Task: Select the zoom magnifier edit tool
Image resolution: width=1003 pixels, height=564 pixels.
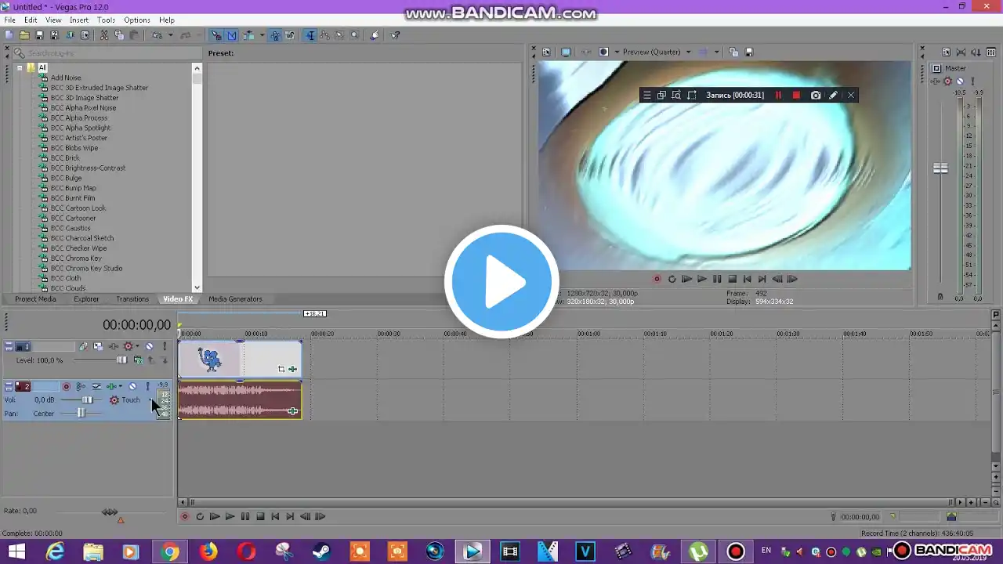Action: pyautogui.click(x=354, y=35)
